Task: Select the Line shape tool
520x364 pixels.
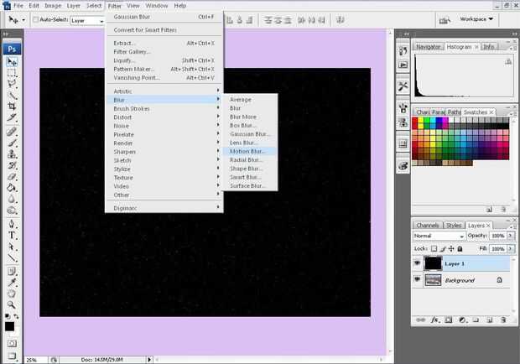Action: pos(12,257)
